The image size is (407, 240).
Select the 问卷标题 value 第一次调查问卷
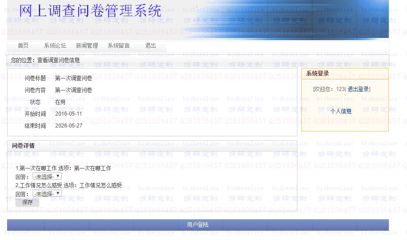click(x=73, y=78)
